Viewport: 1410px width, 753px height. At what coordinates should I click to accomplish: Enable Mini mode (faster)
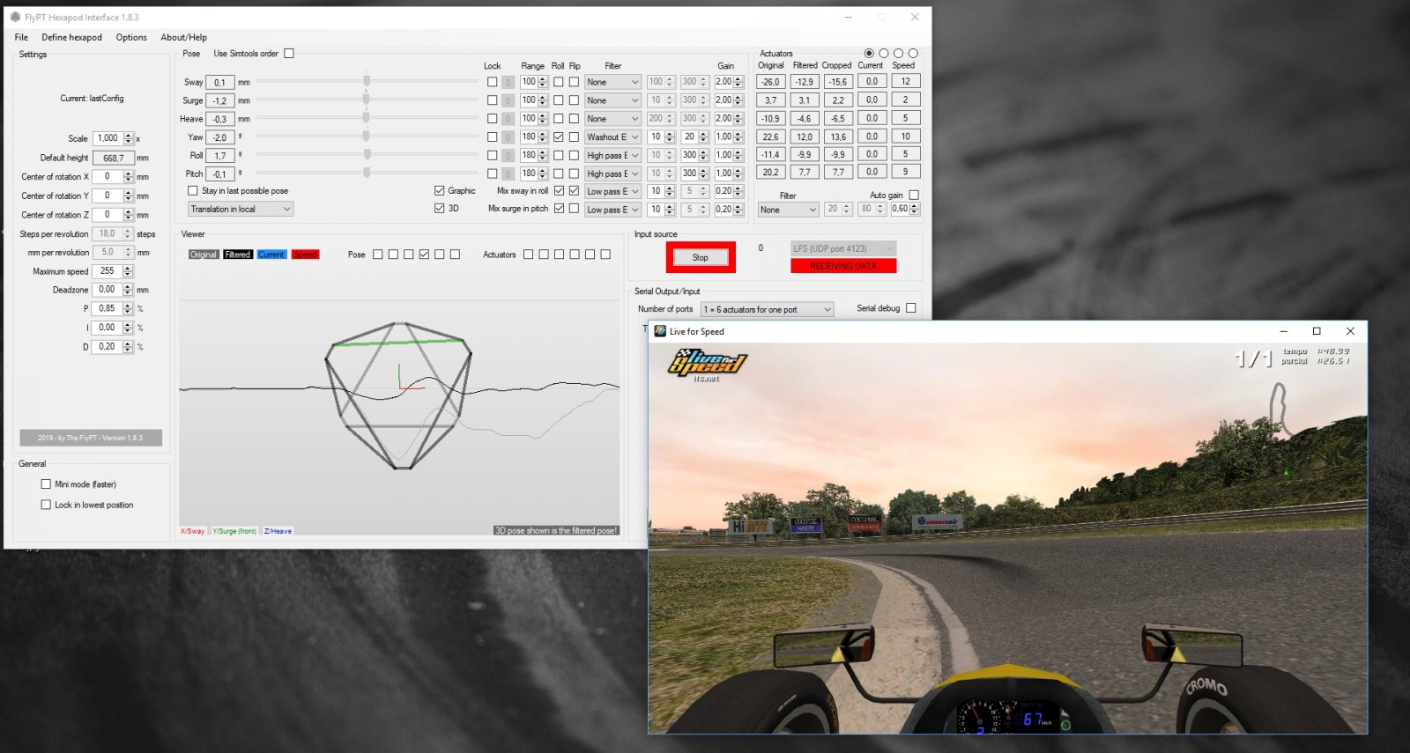[x=46, y=484]
